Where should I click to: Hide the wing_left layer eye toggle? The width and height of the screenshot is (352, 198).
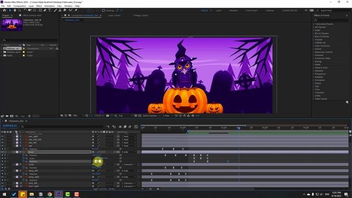pyautogui.click(x=2, y=170)
